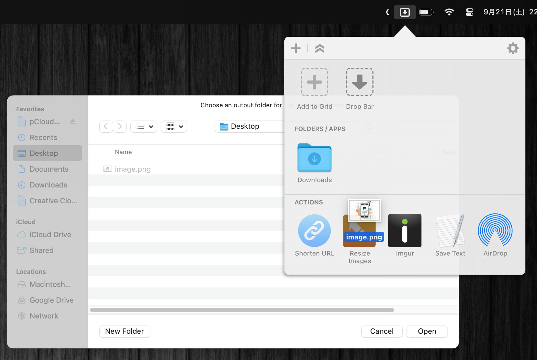Open Control Center from menu bar

[469, 12]
